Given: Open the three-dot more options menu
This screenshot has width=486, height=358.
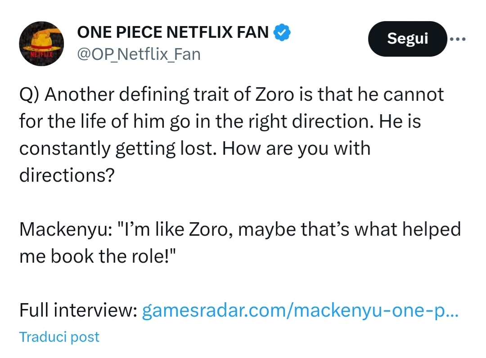Looking at the screenshot, I should click(458, 39).
